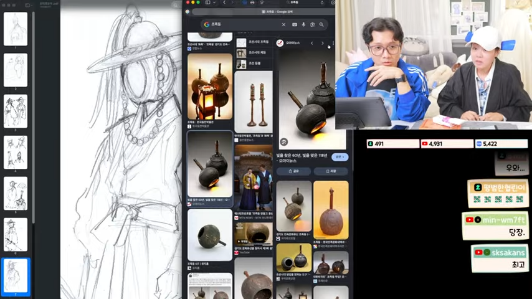Image resolution: width=532 pixels, height=299 pixels.
Task: Open page 2 thumbnail in PDF sidebar
Action: point(16,70)
